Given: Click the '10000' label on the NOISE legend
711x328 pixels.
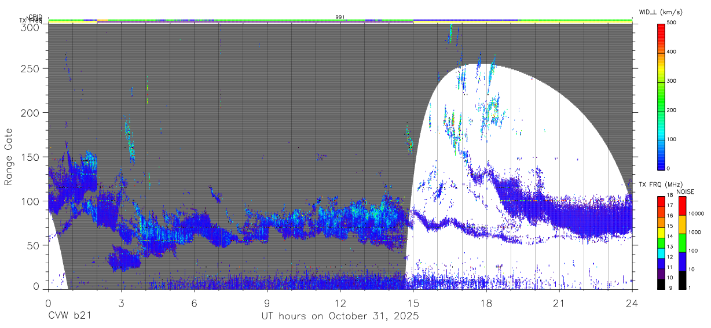Looking at the screenshot, I should point(697,213).
